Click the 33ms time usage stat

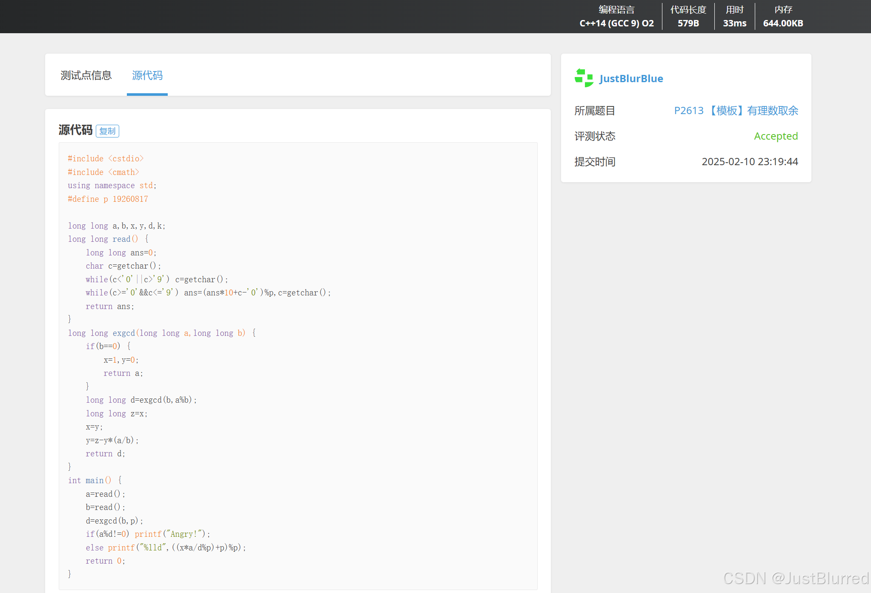(x=734, y=23)
